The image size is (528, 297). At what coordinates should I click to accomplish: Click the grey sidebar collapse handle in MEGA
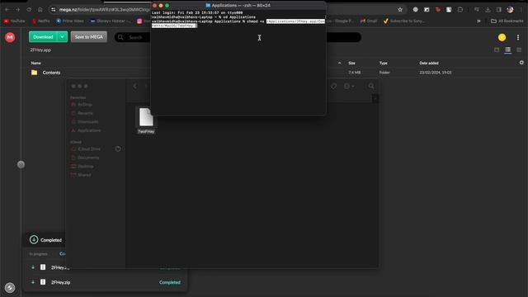tap(21, 164)
